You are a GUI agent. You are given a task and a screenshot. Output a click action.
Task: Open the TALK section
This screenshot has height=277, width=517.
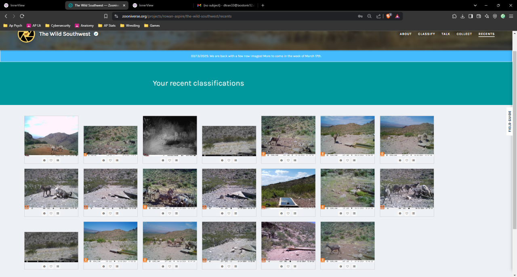446,34
